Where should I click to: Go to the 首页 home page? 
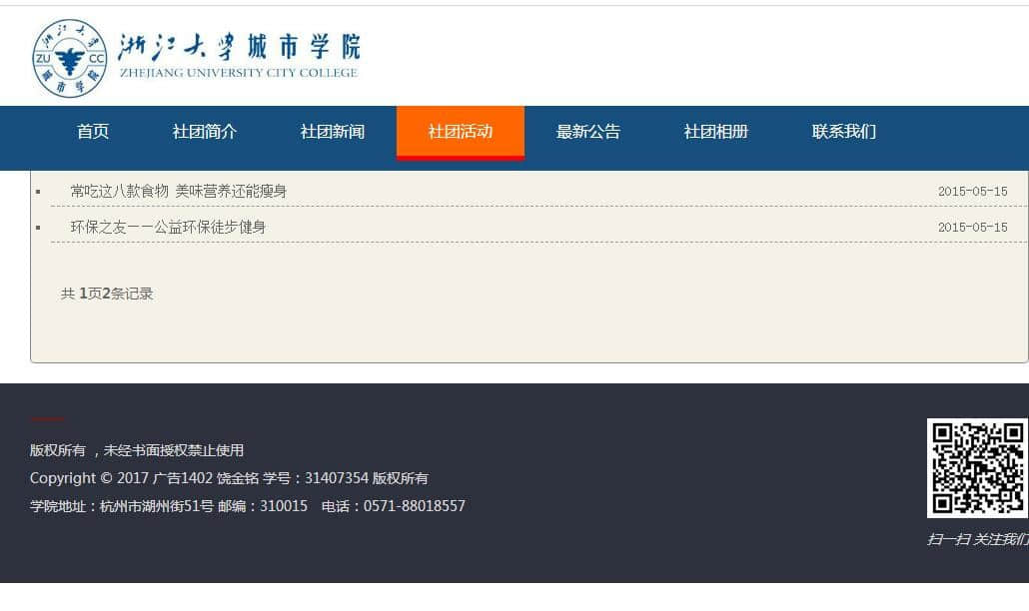(x=93, y=132)
